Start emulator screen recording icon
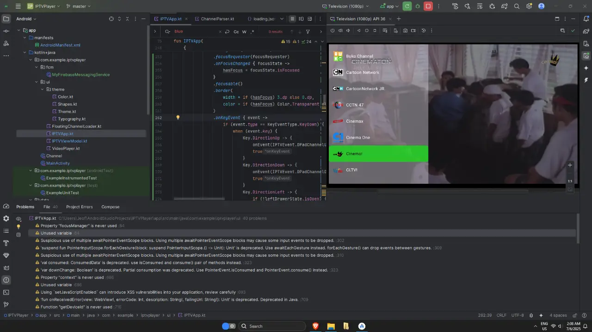This screenshot has width=592, height=332. pyautogui.click(x=413, y=30)
